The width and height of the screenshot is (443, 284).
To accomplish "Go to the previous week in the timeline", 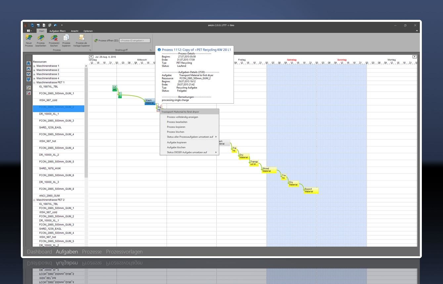I will pos(91,57).
